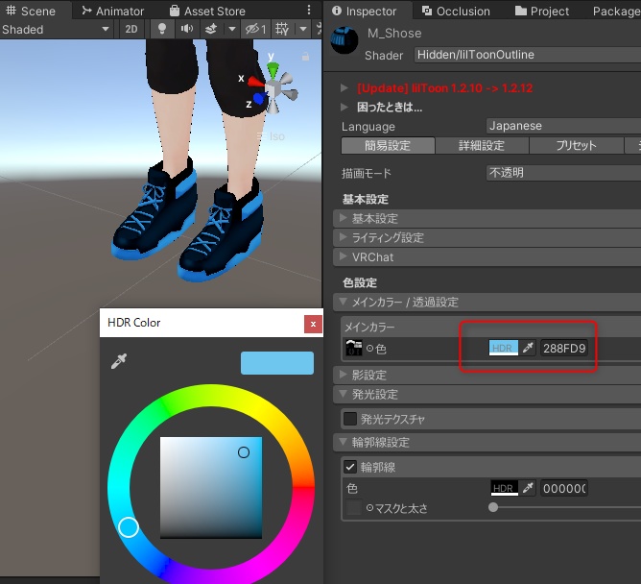This screenshot has width=641, height=584.
Task: Click the Iso projection label
Action: [276, 136]
